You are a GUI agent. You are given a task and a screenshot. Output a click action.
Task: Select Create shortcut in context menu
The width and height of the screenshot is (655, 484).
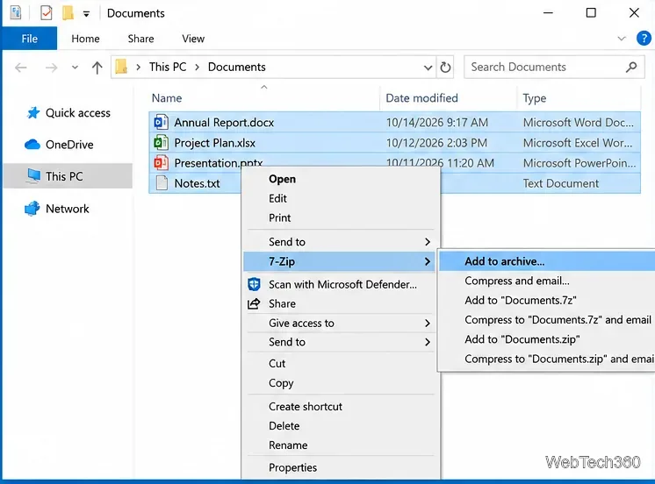[341, 406]
